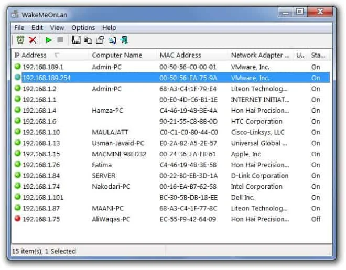
Task: Click status dot of selected 192.168.189.254 row
Action: (17, 77)
